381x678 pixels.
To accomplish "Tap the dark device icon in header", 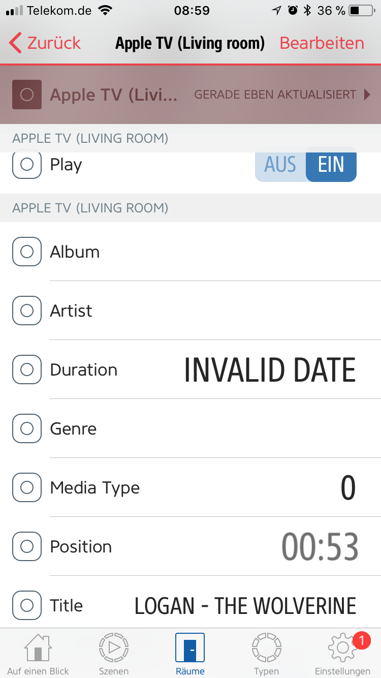I will click(x=27, y=95).
